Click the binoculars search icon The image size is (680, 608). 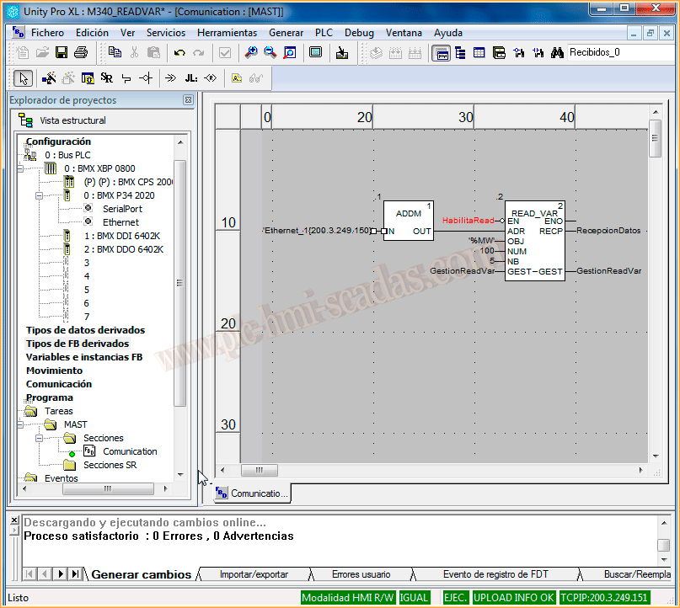point(557,52)
